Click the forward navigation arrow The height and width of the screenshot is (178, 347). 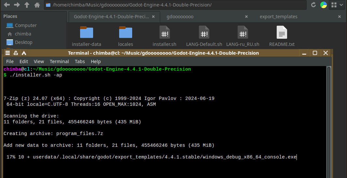(17, 5)
